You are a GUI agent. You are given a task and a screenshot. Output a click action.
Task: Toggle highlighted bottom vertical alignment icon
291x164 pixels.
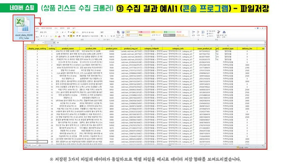tap(74, 32)
